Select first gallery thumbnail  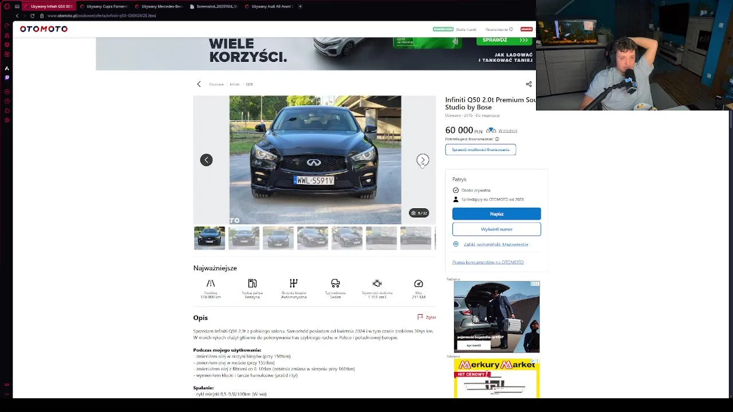(210, 238)
